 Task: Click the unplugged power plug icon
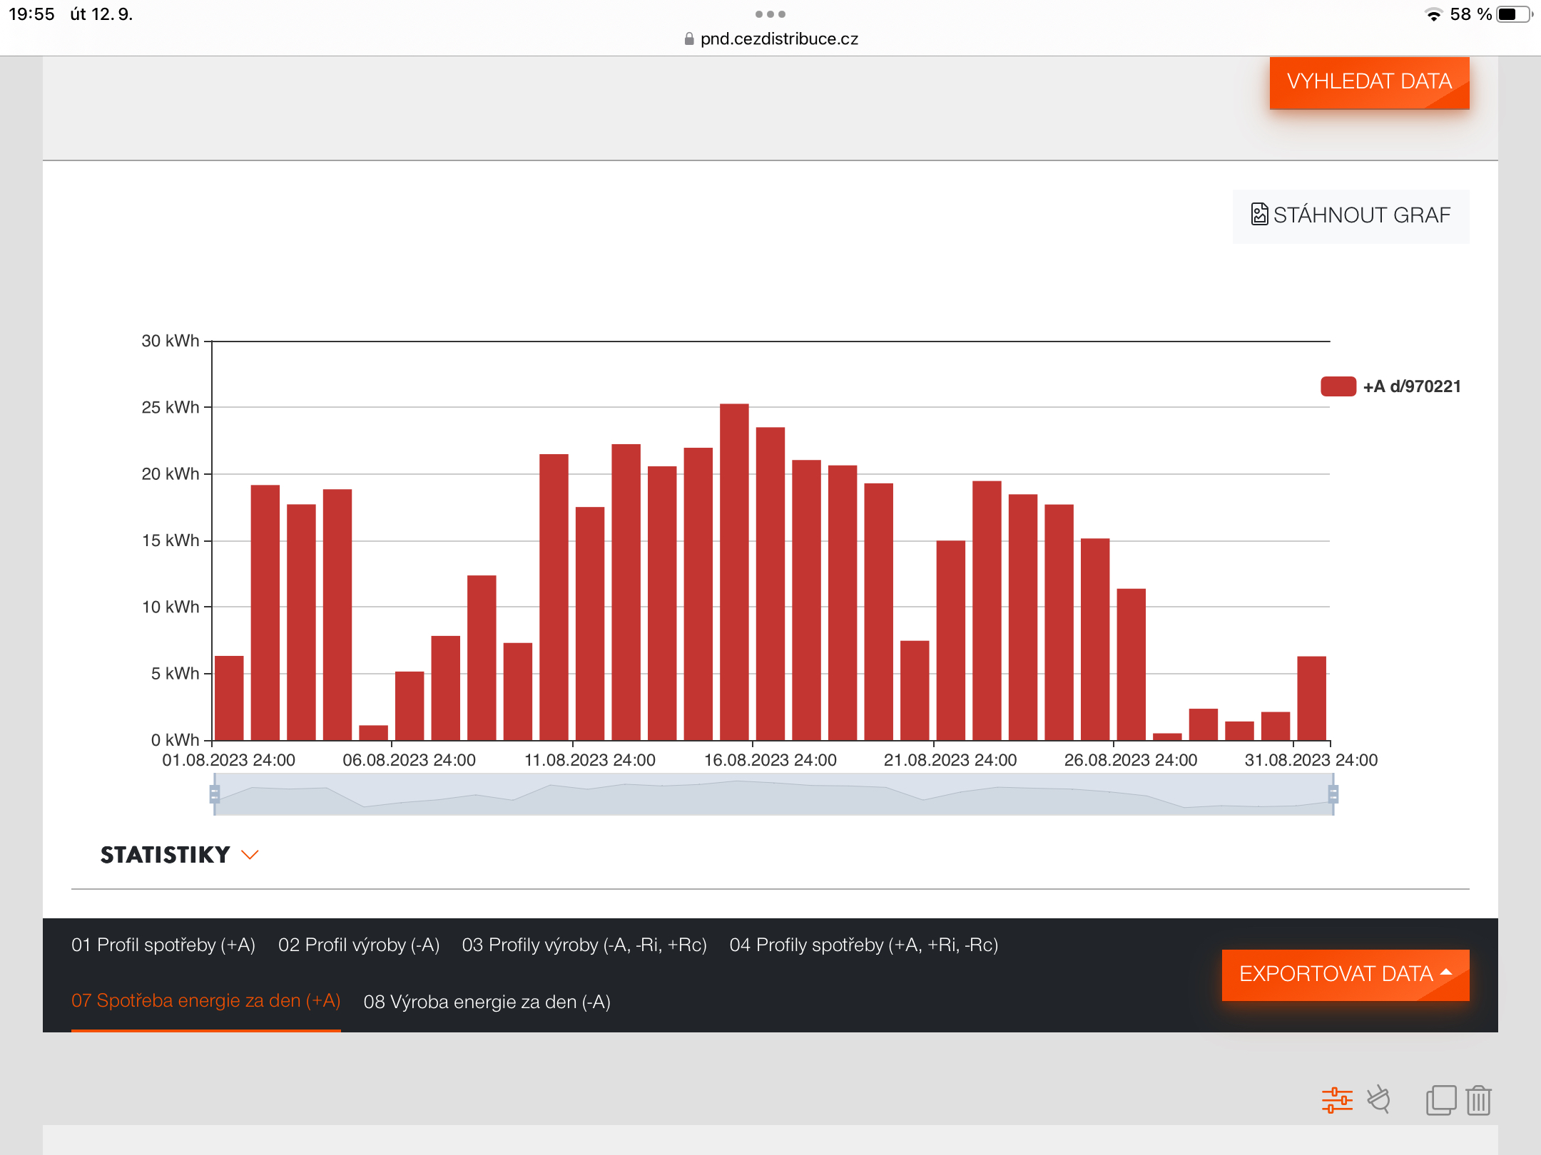pos(1379,1099)
